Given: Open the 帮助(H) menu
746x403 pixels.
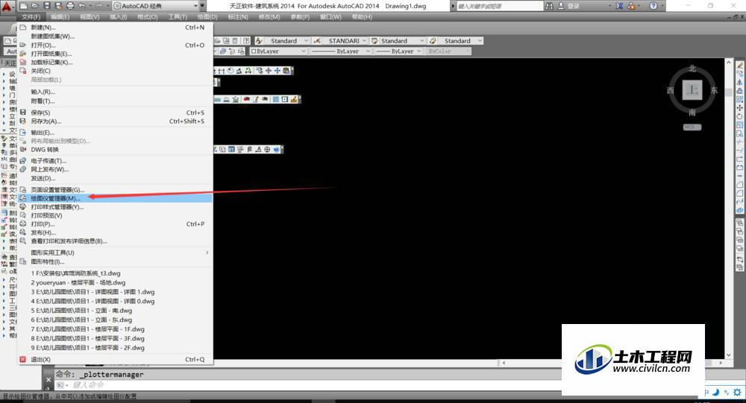Looking at the screenshot, I should click(362, 16).
